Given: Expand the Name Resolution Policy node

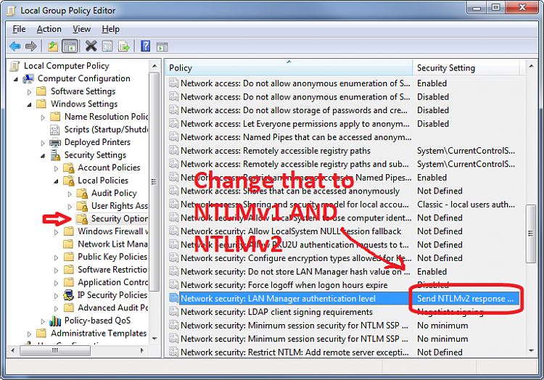Looking at the screenshot, I should (43, 117).
